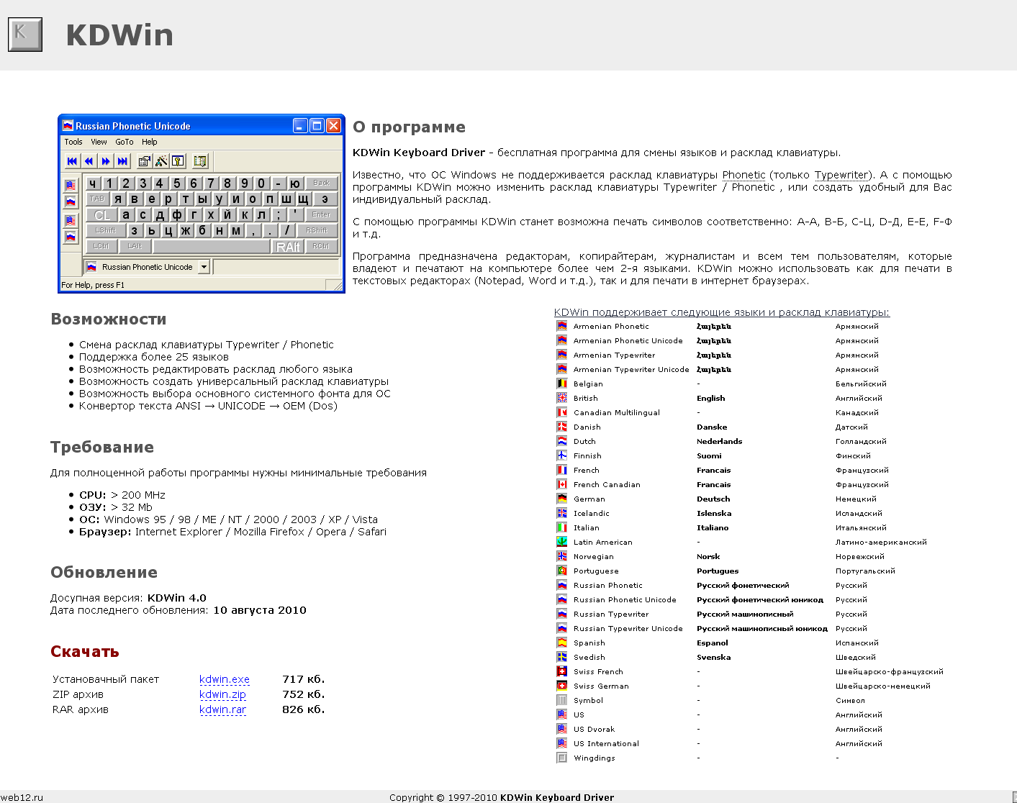This screenshot has height=803, width=1017.
Task: Hit the ж key on the virtual keyboard
Action: pyautogui.click(x=186, y=230)
